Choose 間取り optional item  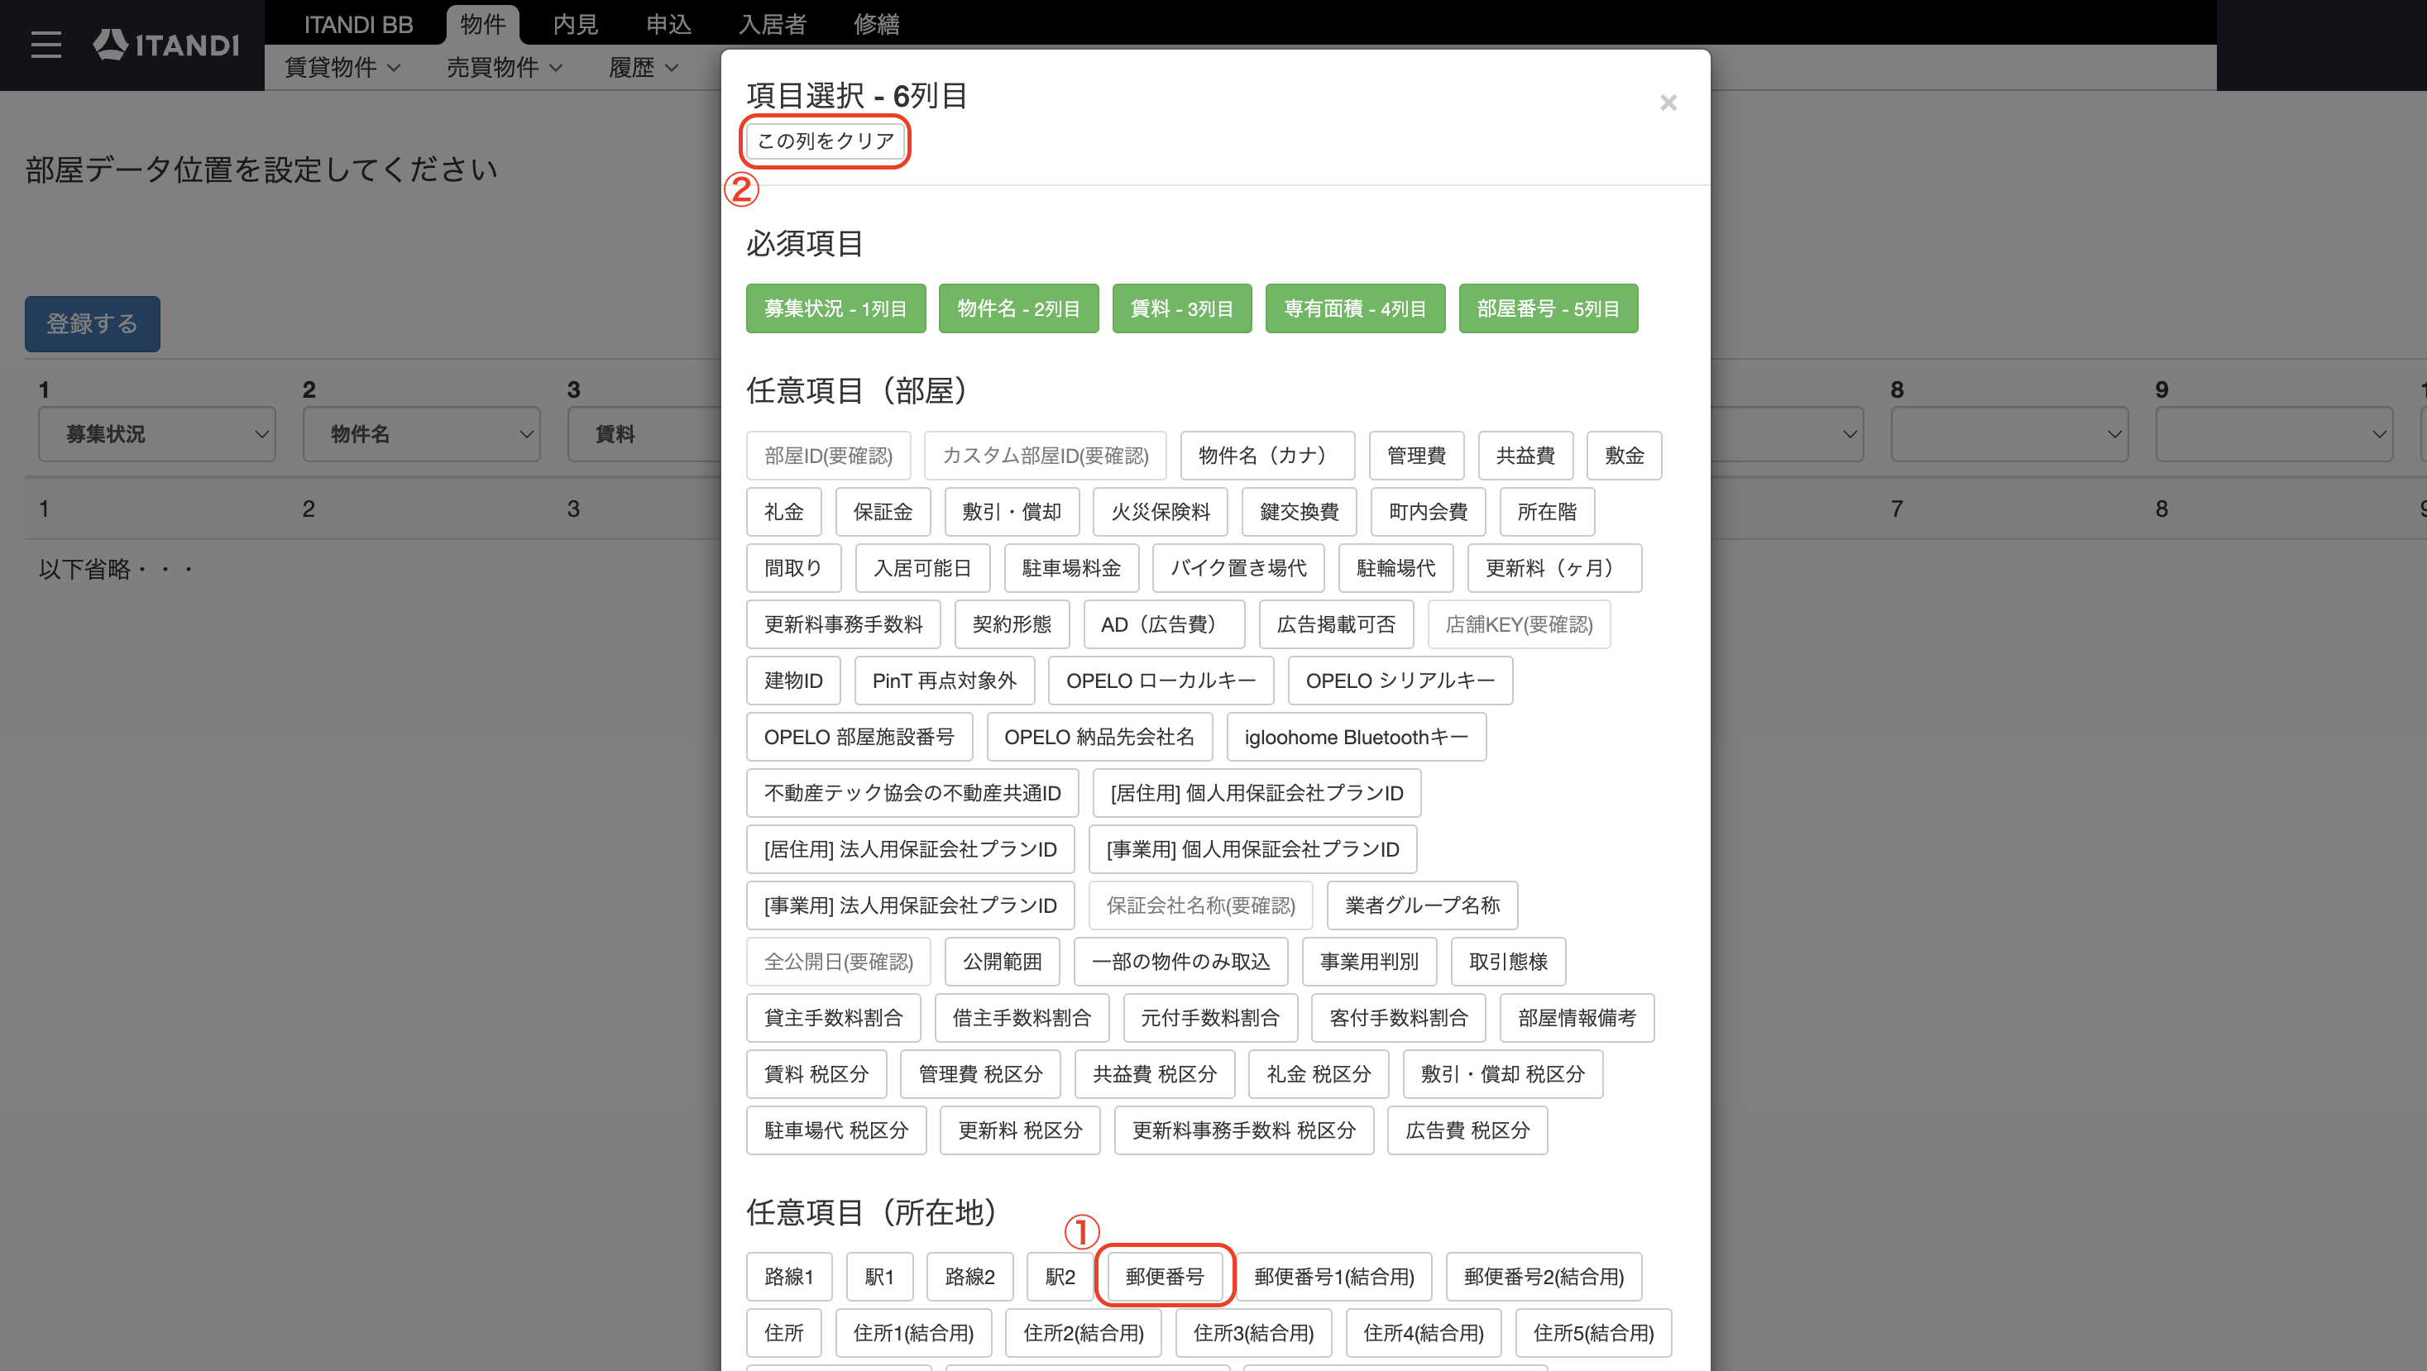point(793,568)
